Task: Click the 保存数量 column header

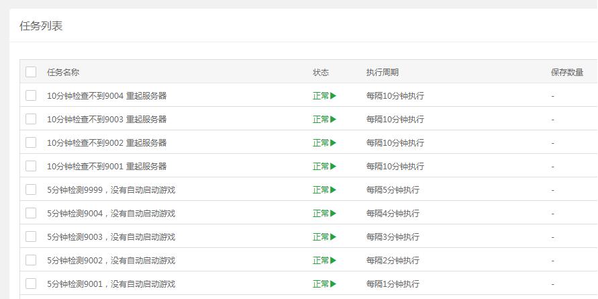Action: click(x=567, y=73)
